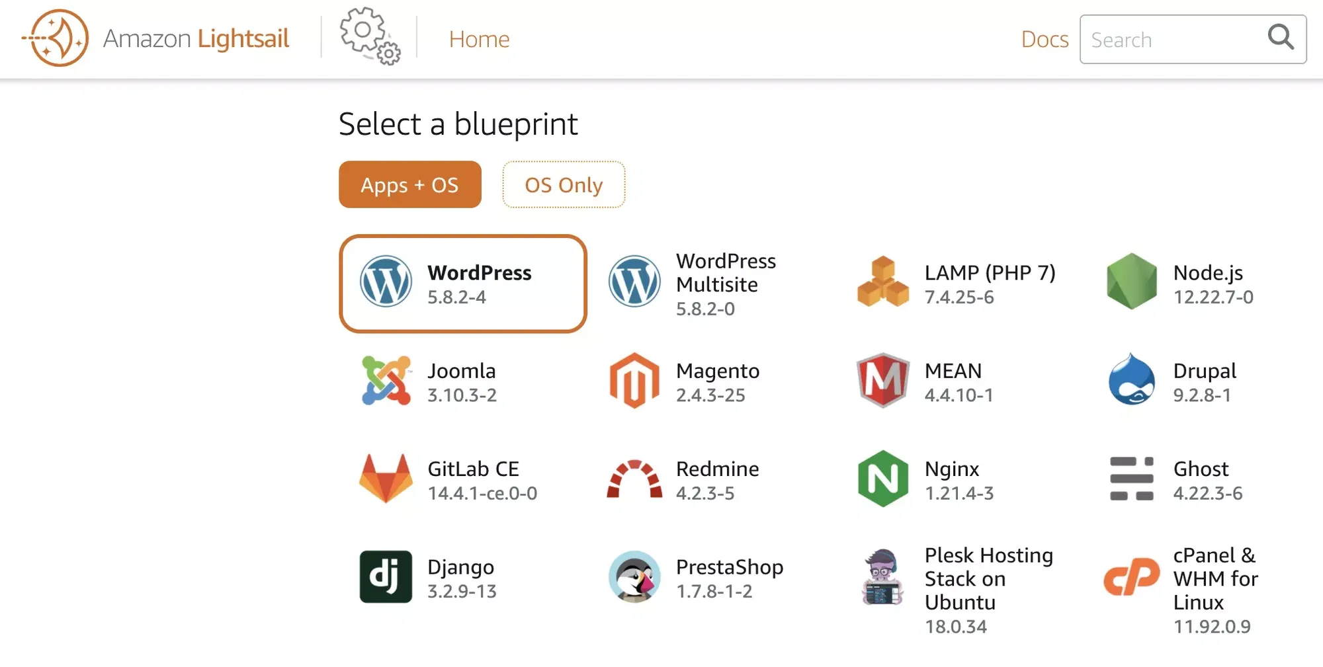Click MEAN version 4.4.10-1
Screen dimensions: 1323x667
959,395
